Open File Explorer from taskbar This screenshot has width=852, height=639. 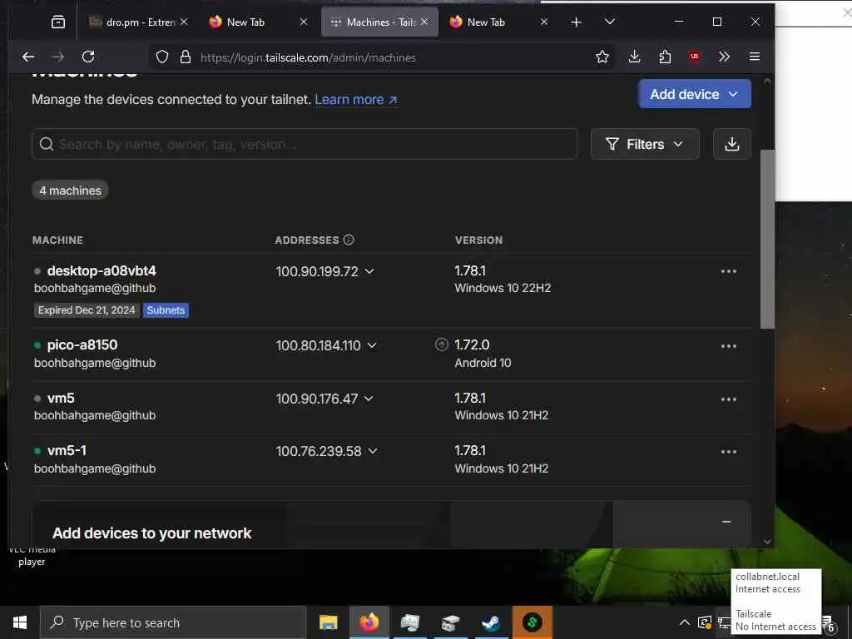pos(328,622)
